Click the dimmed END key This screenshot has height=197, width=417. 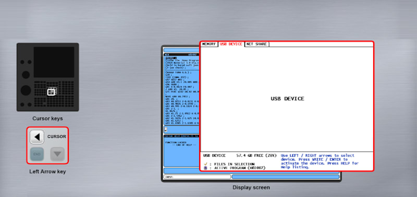point(37,154)
